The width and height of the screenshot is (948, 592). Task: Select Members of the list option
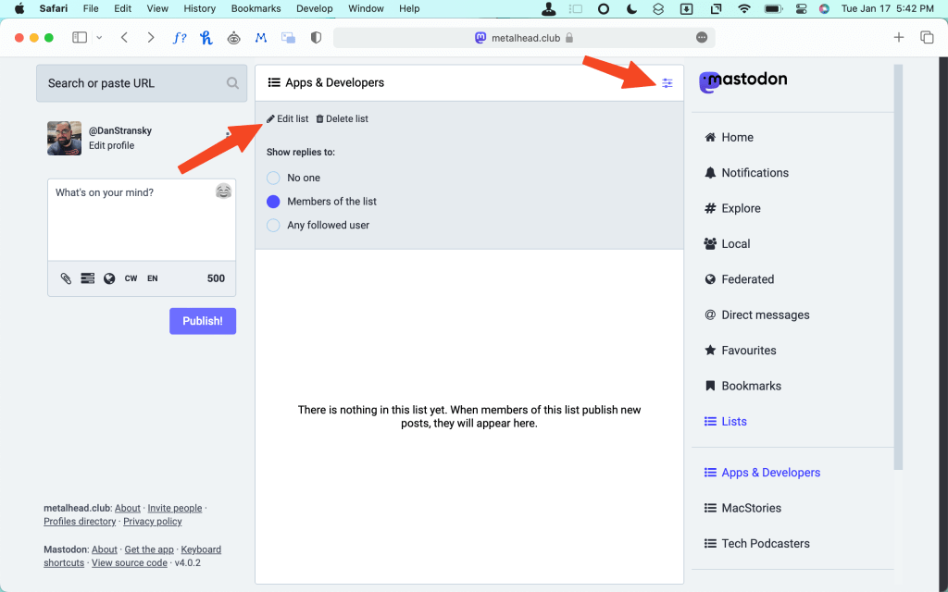273,201
